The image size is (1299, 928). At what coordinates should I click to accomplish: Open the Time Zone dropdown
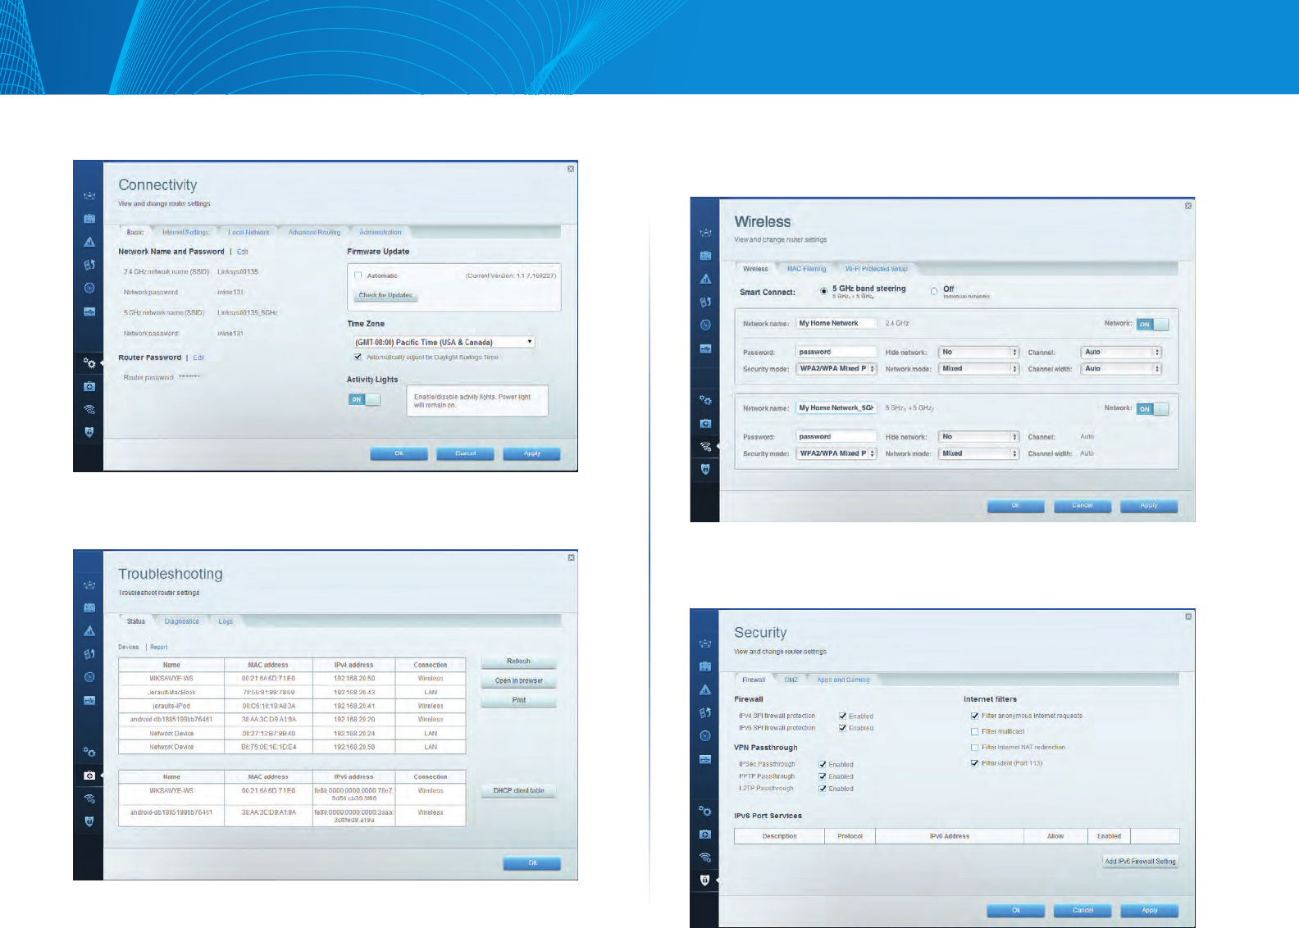tap(444, 342)
